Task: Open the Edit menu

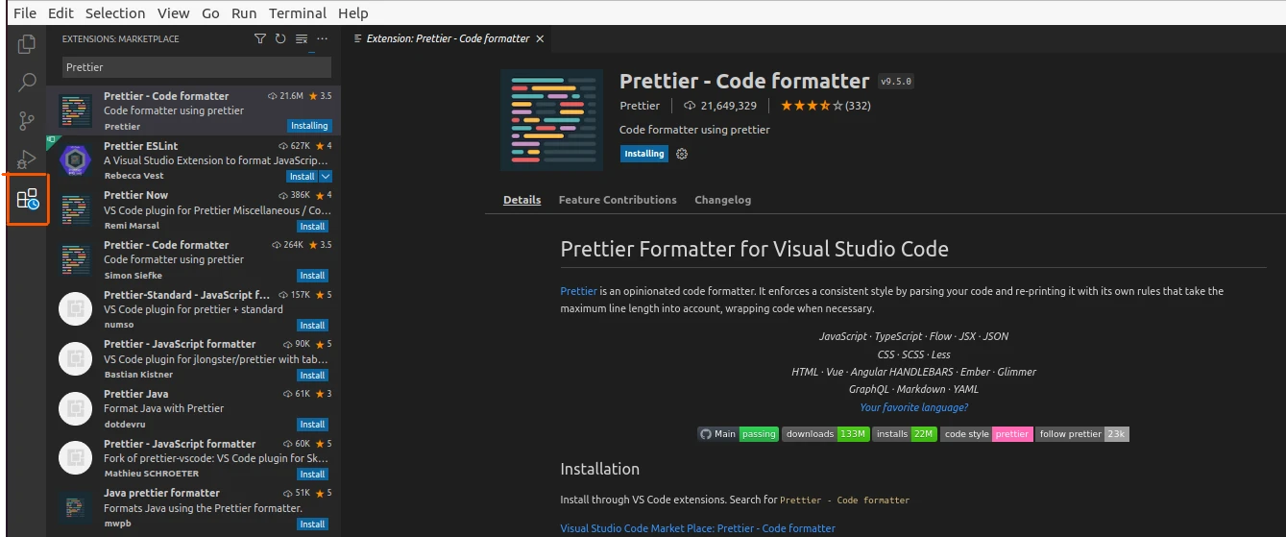Action: 61,13
